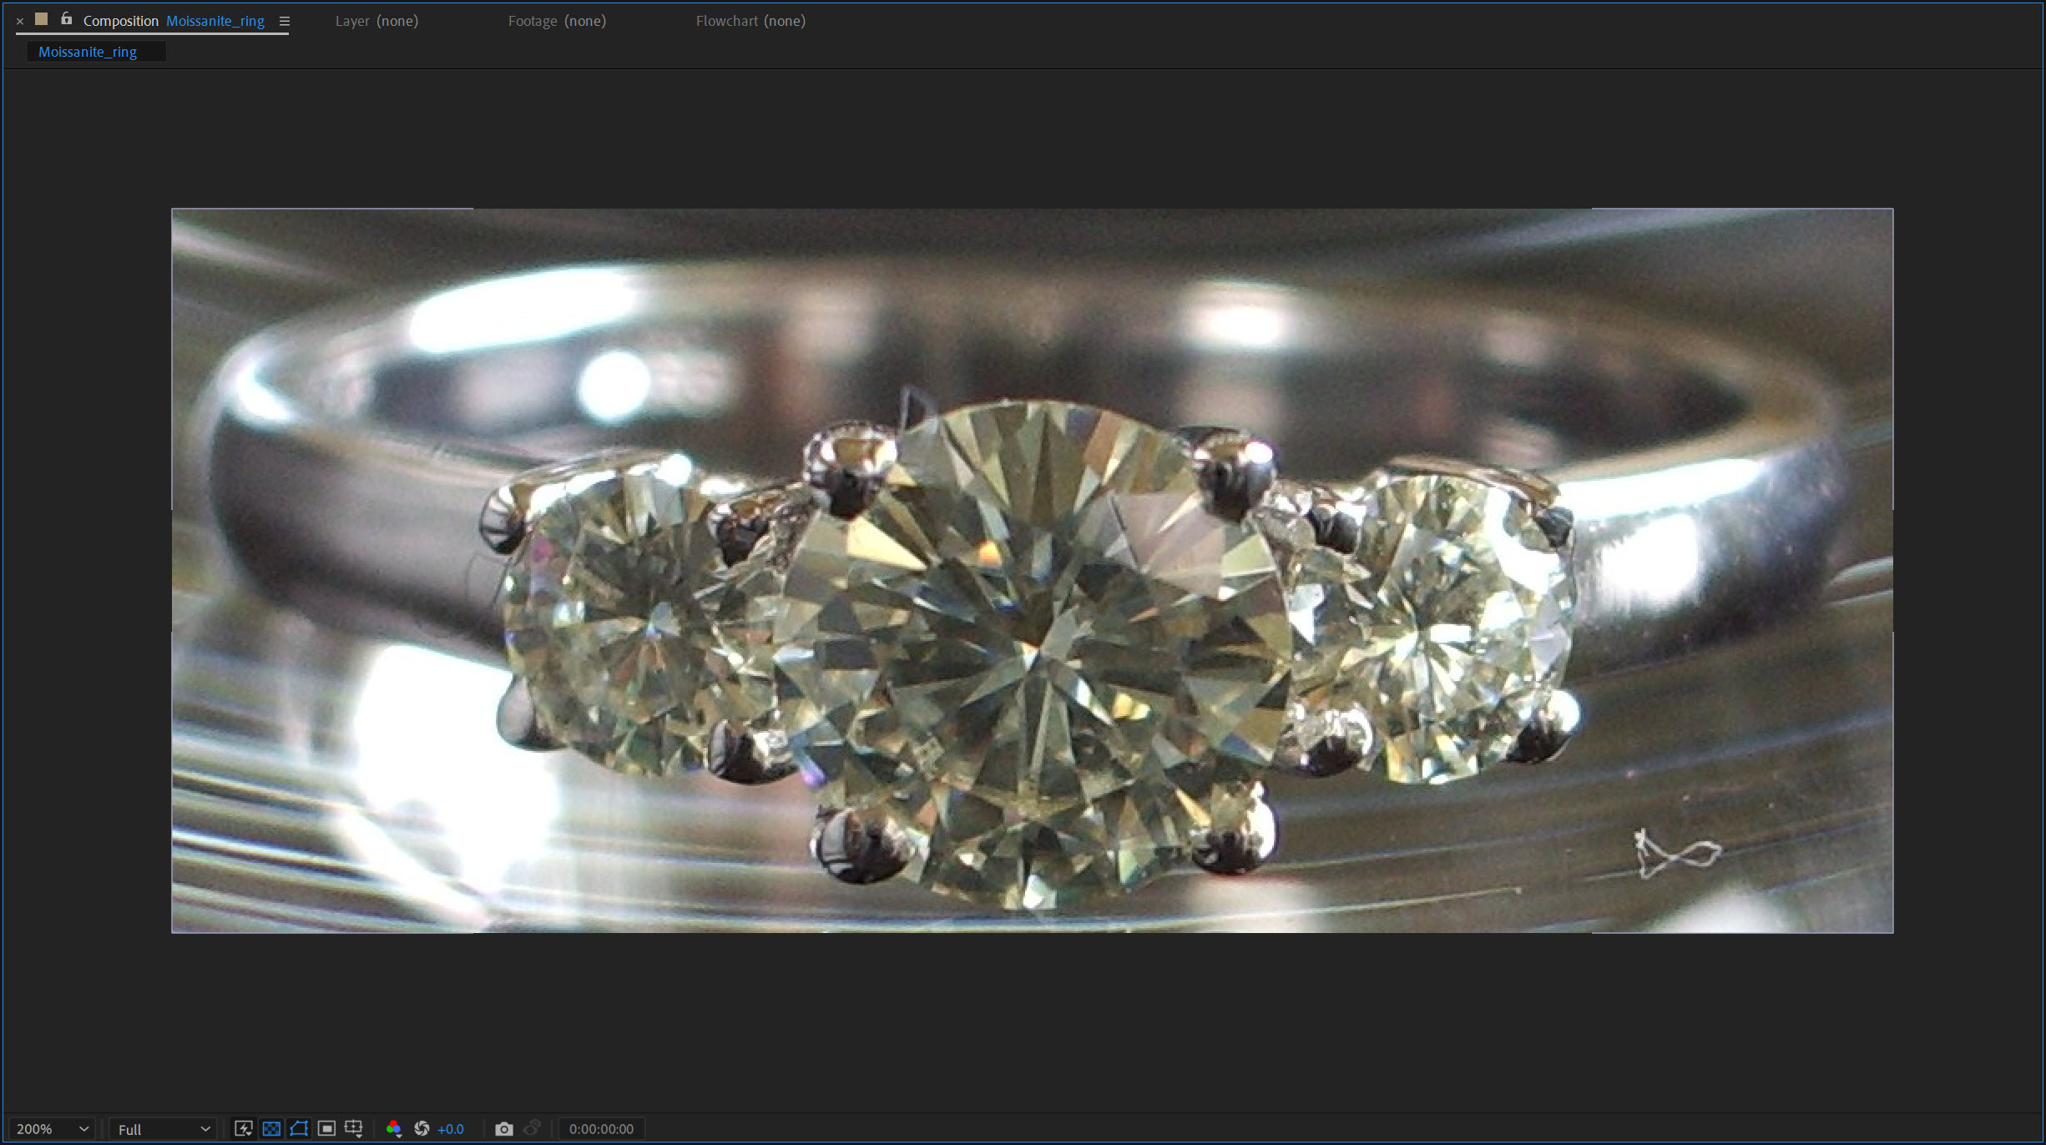2046x1145 pixels.
Task: Switch to the Footage (none) tab
Action: pos(557,21)
